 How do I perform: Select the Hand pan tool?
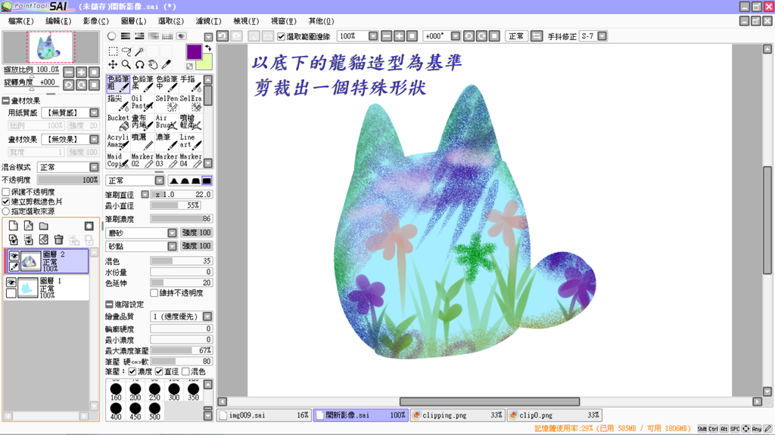pos(154,64)
